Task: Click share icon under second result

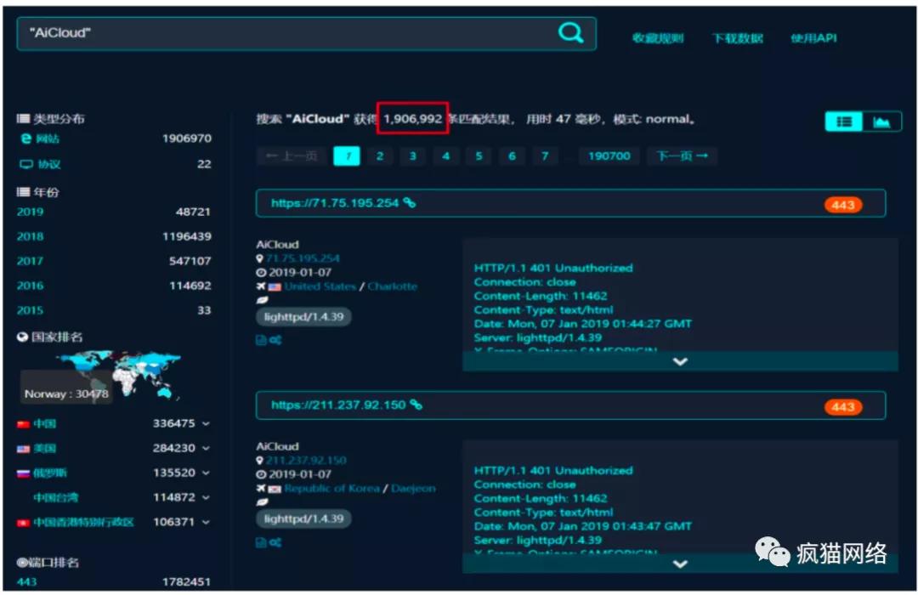Action: tap(275, 542)
